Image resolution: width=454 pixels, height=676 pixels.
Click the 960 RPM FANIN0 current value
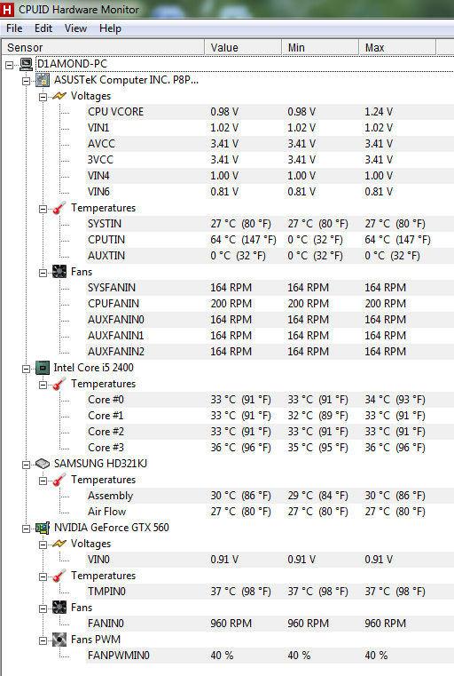[231, 624]
